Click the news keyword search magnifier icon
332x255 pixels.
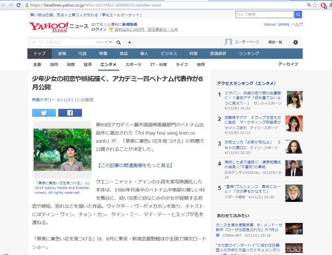coord(119,42)
